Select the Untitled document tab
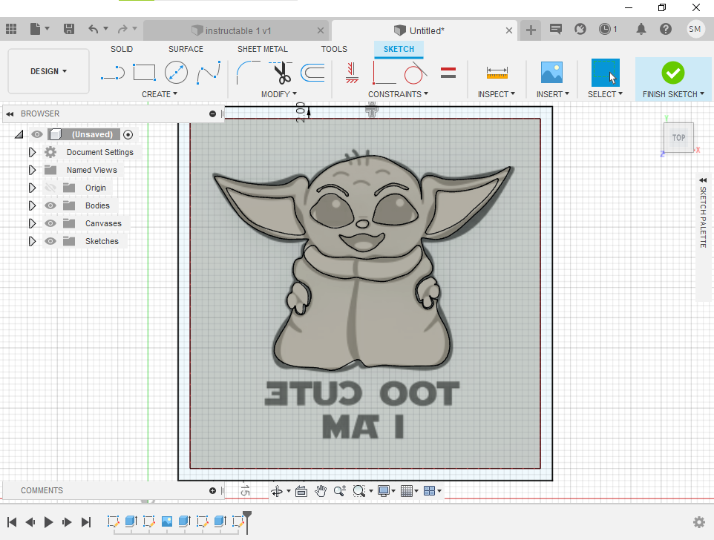The width and height of the screenshot is (714, 540). point(425,30)
